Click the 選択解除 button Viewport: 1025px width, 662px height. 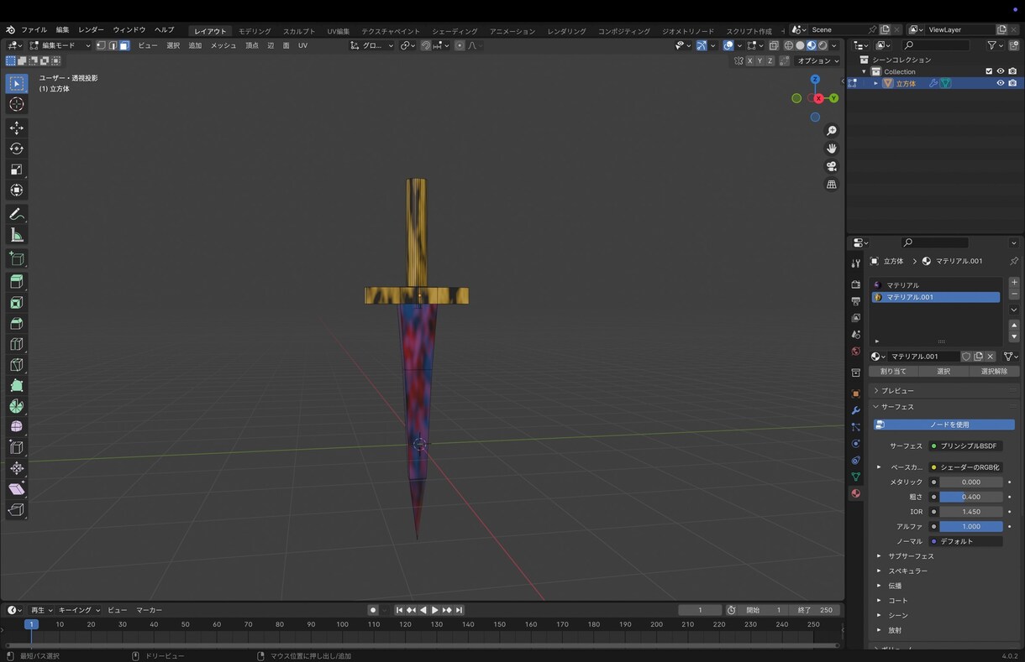click(994, 371)
